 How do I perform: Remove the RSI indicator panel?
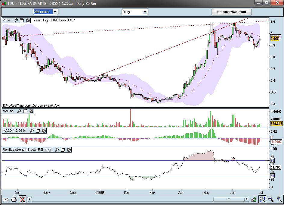[x=69, y=150]
